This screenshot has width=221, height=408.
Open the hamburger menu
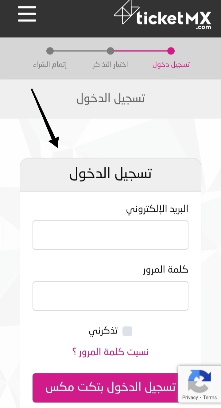pos(27,14)
